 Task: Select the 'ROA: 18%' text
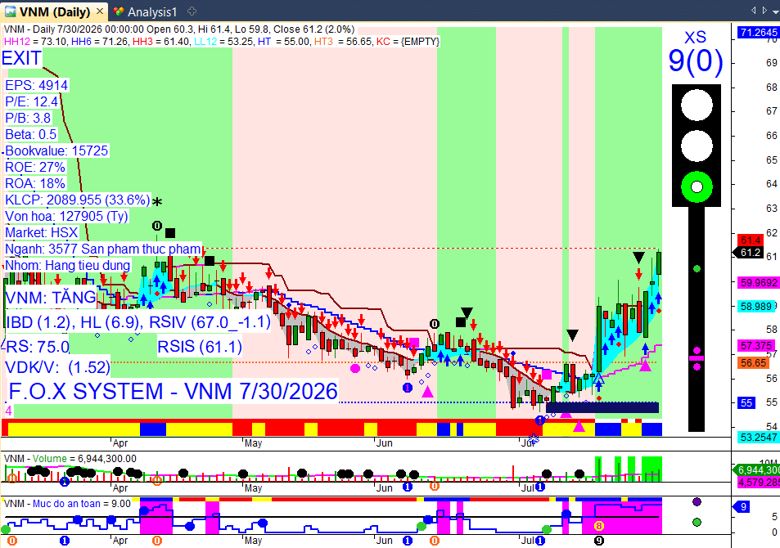click(x=35, y=183)
